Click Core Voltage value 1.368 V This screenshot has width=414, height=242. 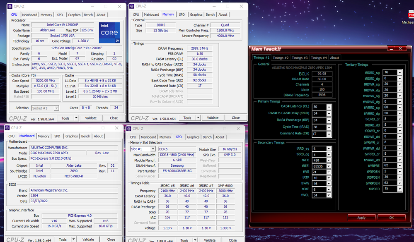(83, 41)
